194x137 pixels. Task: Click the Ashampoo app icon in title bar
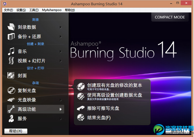tap(4, 4)
